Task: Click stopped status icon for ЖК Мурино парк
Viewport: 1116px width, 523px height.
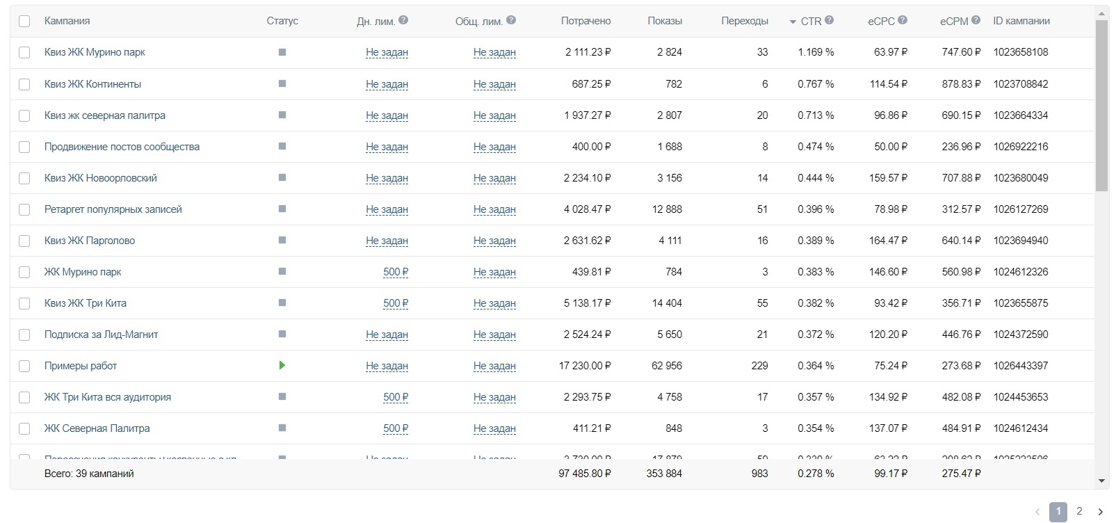Action: tap(282, 271)
